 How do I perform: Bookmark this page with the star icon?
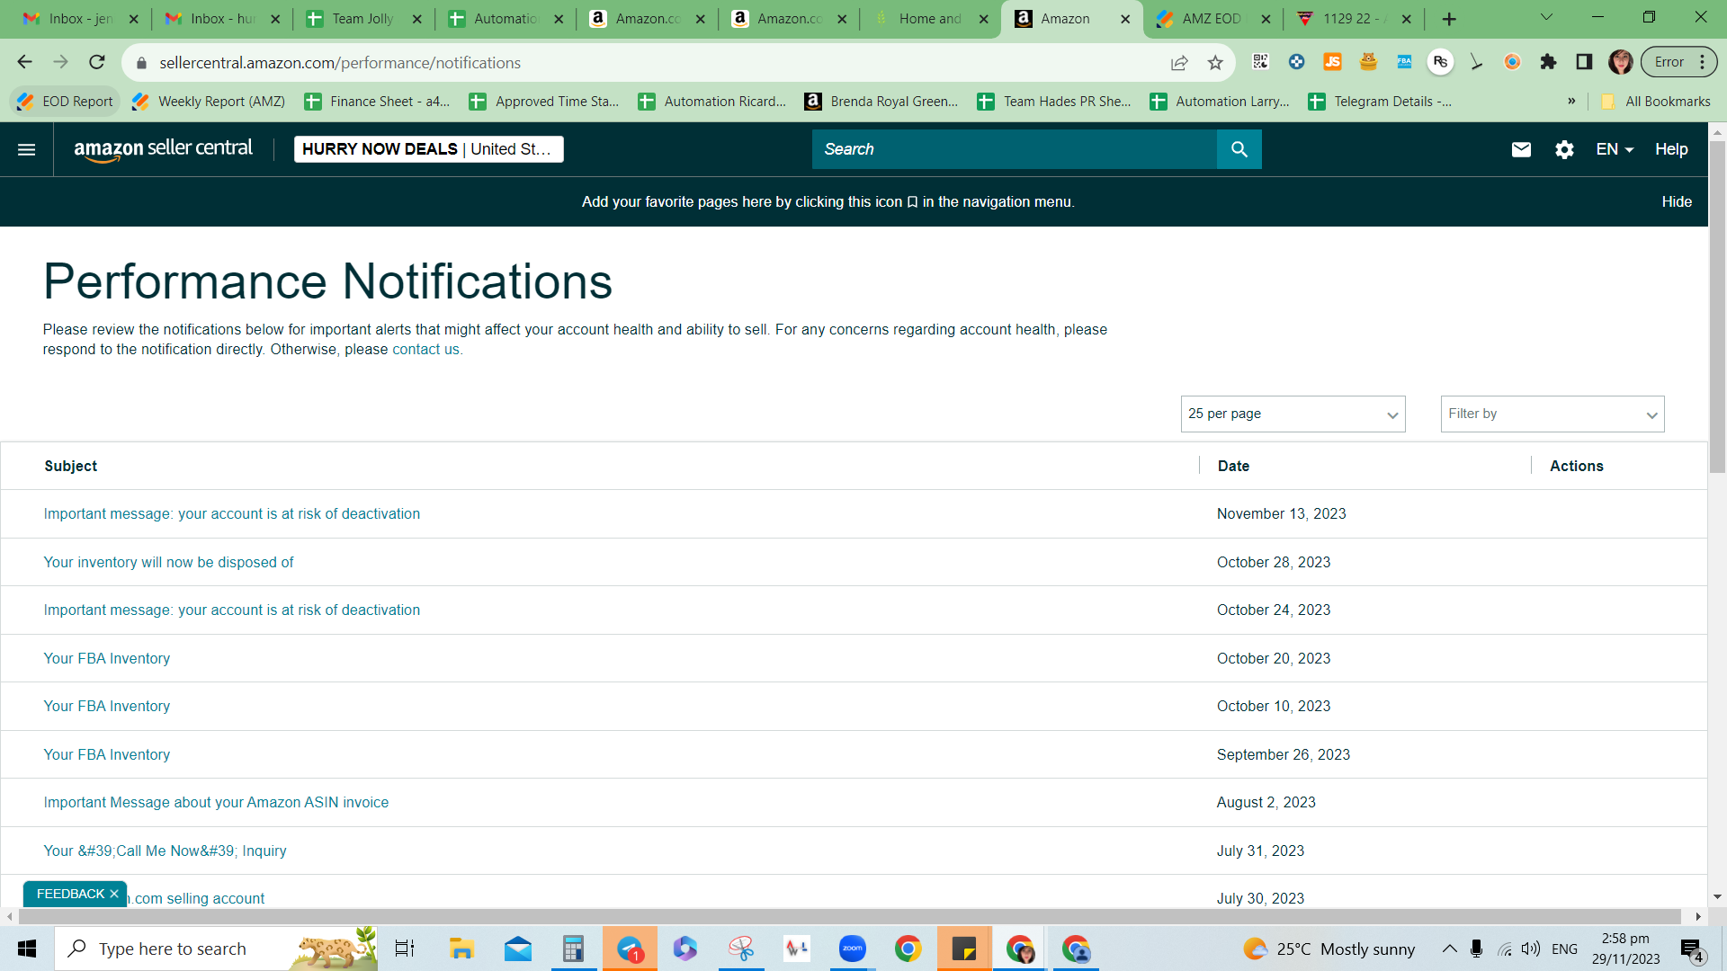[1215, 62]
